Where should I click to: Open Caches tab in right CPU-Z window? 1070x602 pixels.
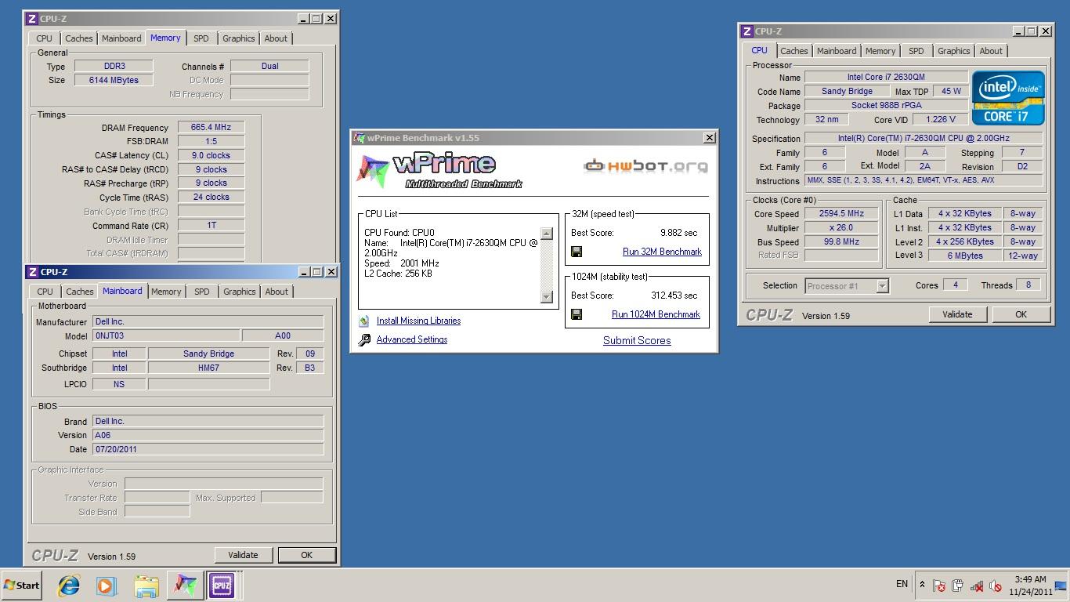pyautogui.click(x=793, y=51)
